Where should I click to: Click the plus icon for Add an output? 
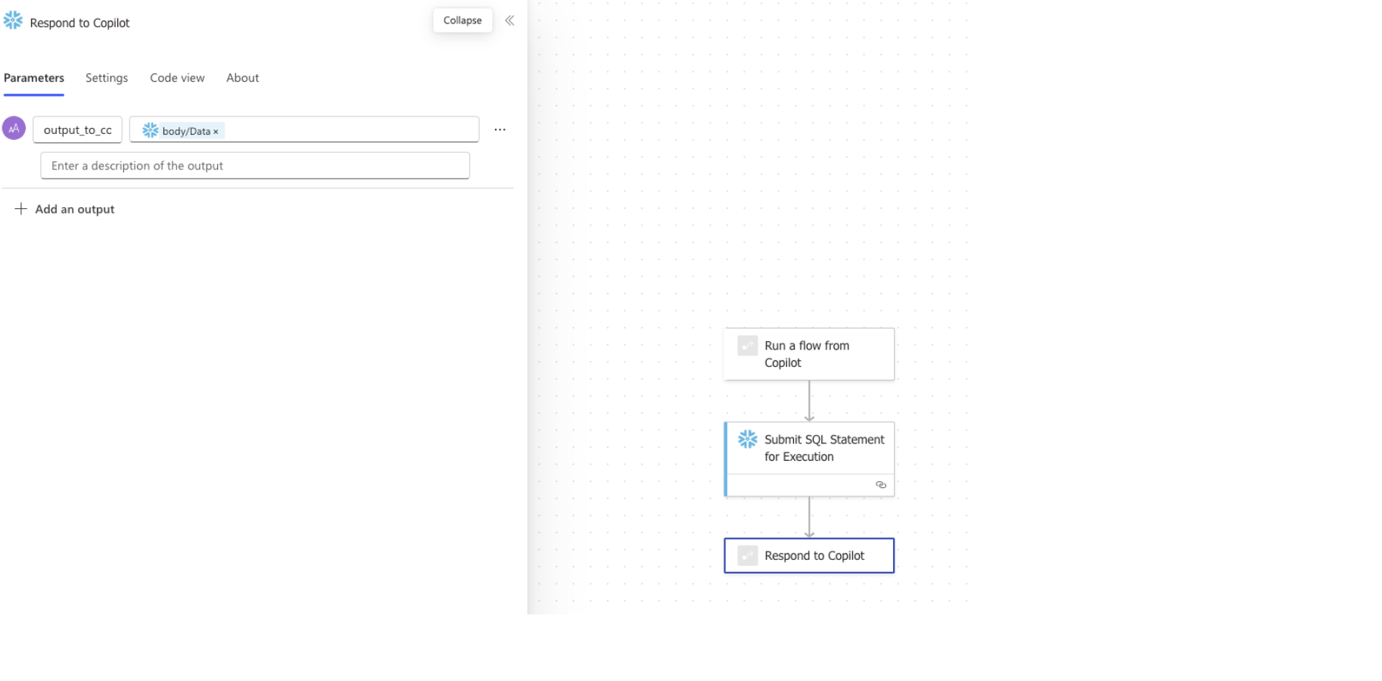pyautogui.click(x=21, y=209)
